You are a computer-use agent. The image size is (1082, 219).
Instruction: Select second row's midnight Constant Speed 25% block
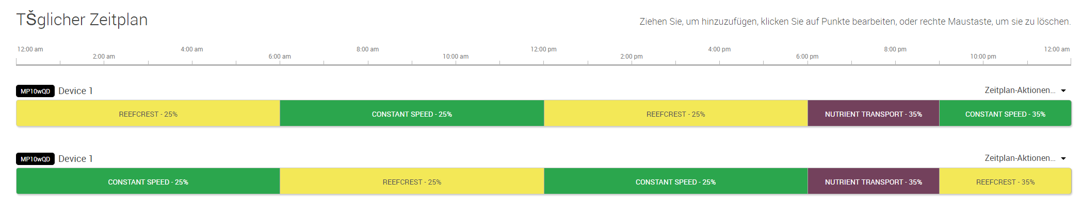[148, 181]
